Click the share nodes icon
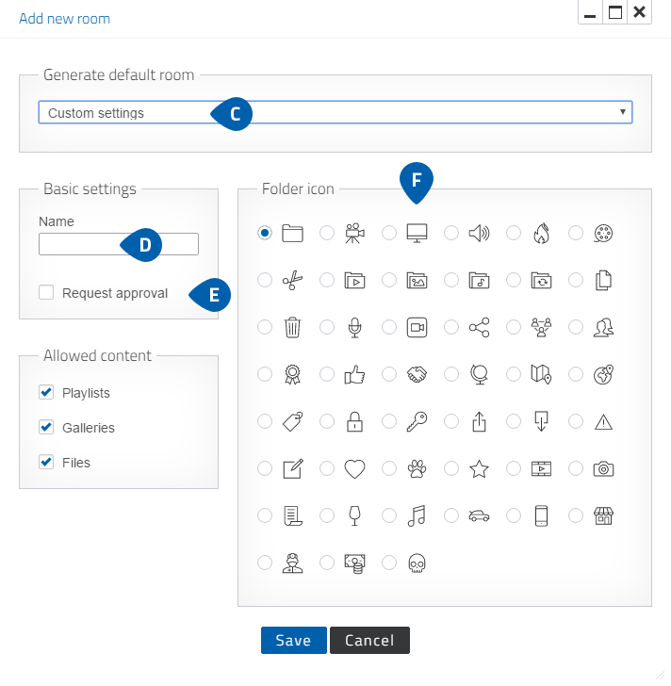671x686 pixels. click(x=479, y=327)
